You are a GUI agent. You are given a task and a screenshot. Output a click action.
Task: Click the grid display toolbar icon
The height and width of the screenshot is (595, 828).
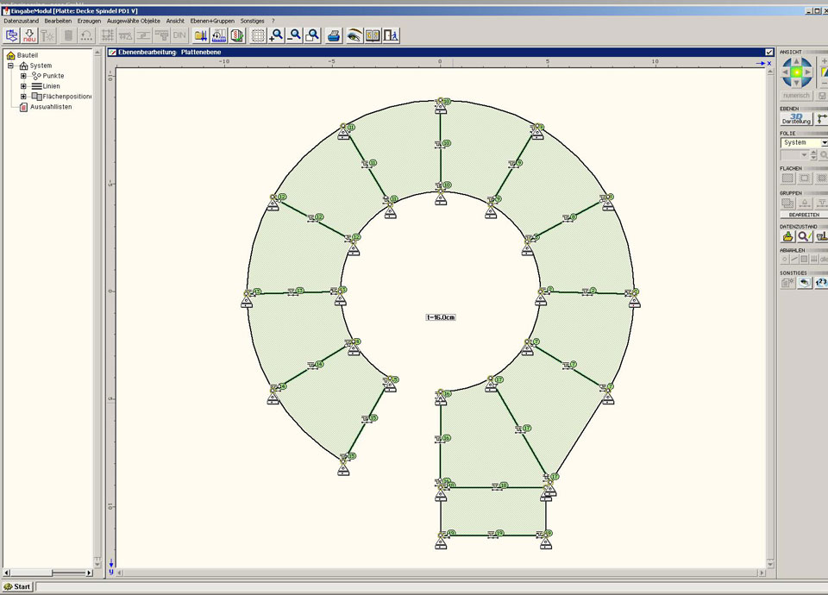258,35
